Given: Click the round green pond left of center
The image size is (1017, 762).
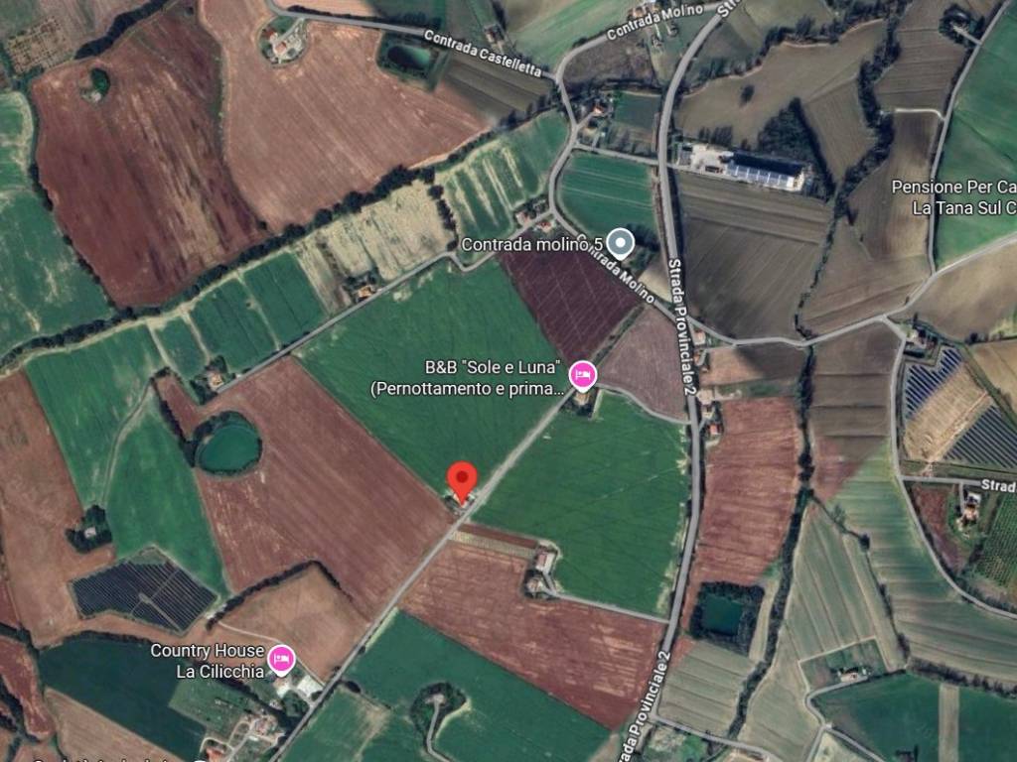Looking at the screenshot, I should (228, 446).
